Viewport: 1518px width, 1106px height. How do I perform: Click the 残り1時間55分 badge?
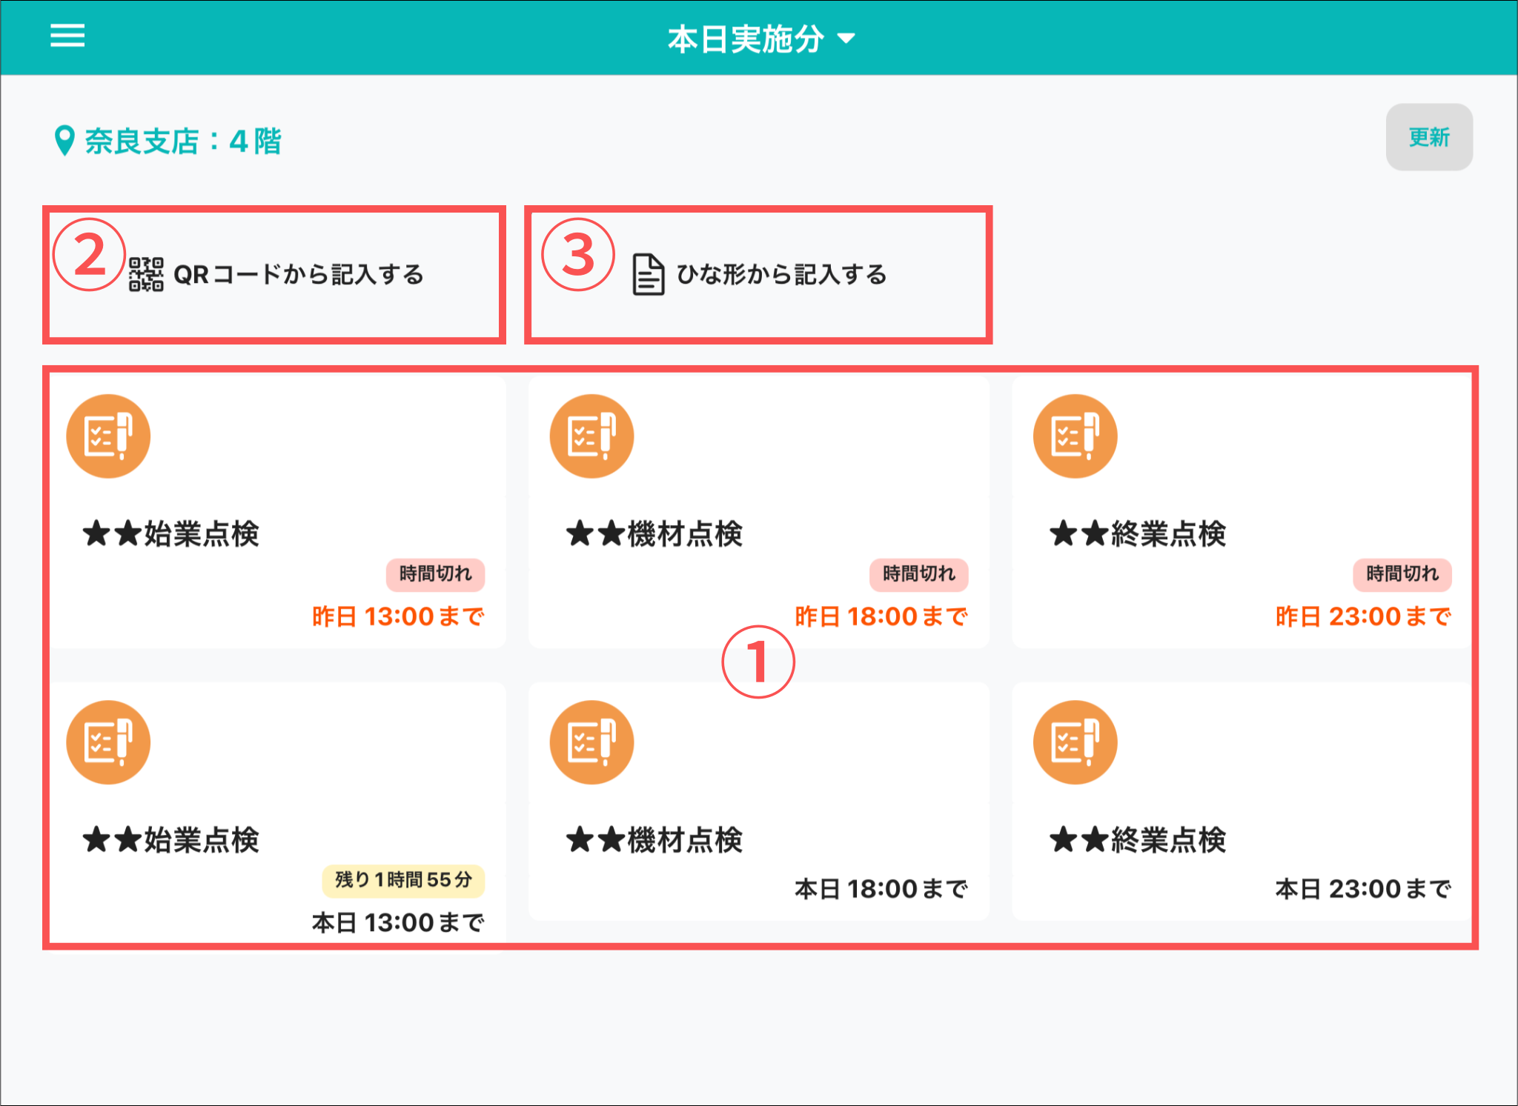tap(403, 880)
